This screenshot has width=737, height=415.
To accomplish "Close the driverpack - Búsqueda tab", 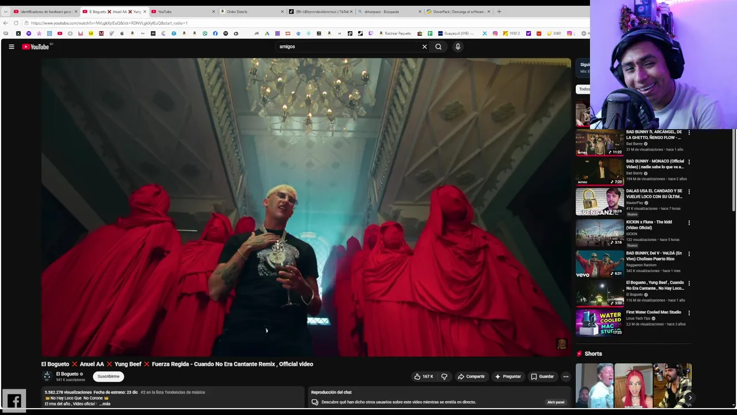I will [420, 12].
